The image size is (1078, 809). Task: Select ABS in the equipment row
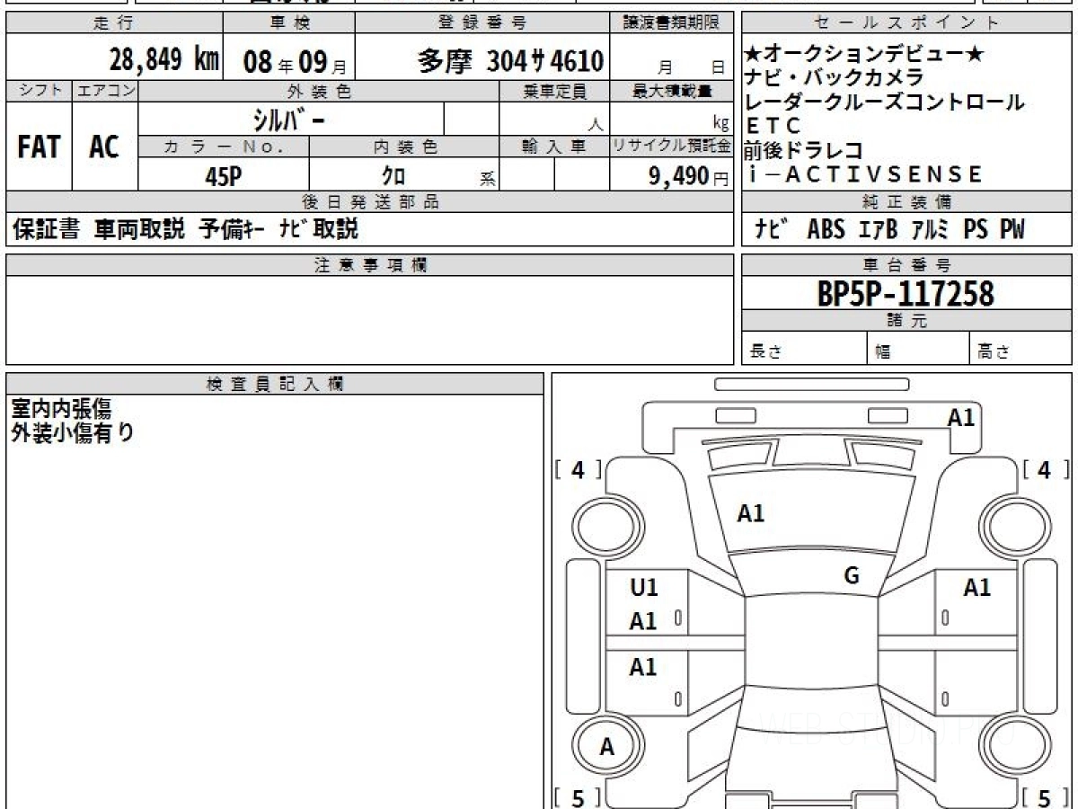coord(826,230)
